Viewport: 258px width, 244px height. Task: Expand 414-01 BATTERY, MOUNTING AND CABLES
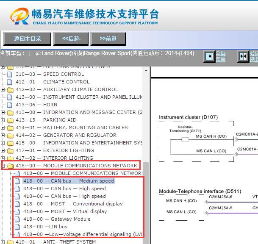click(x=3, y=128)
